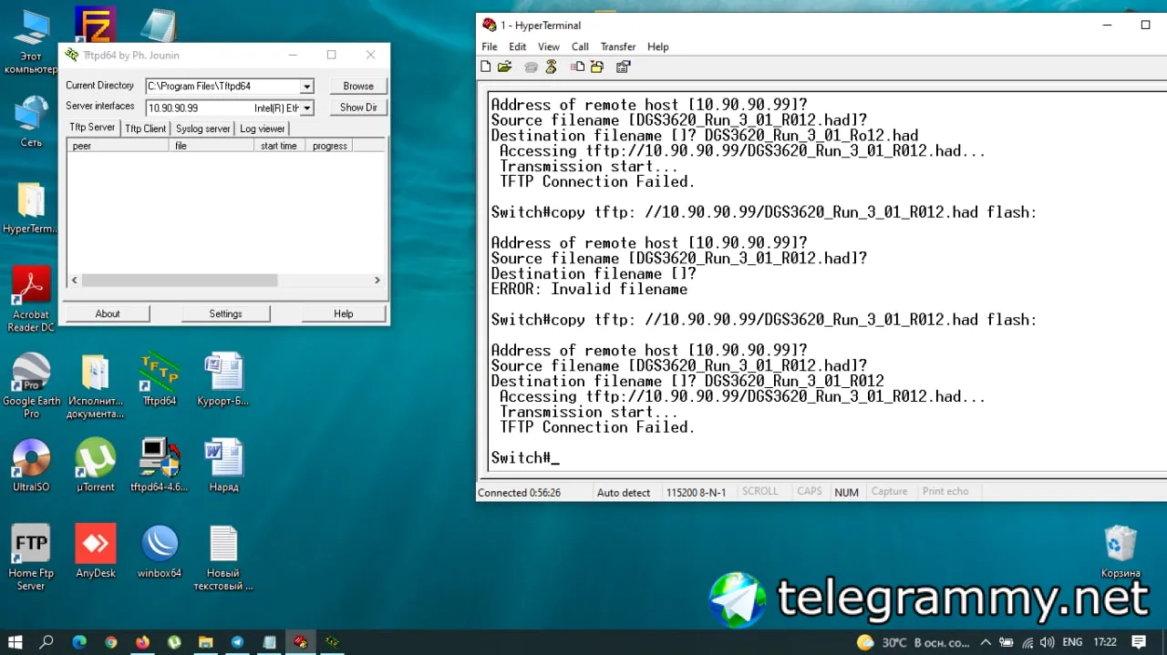Select the µTorrent desktop icon
The image size is (1167, 655).
pyautogui.click(x=96, y=465)
